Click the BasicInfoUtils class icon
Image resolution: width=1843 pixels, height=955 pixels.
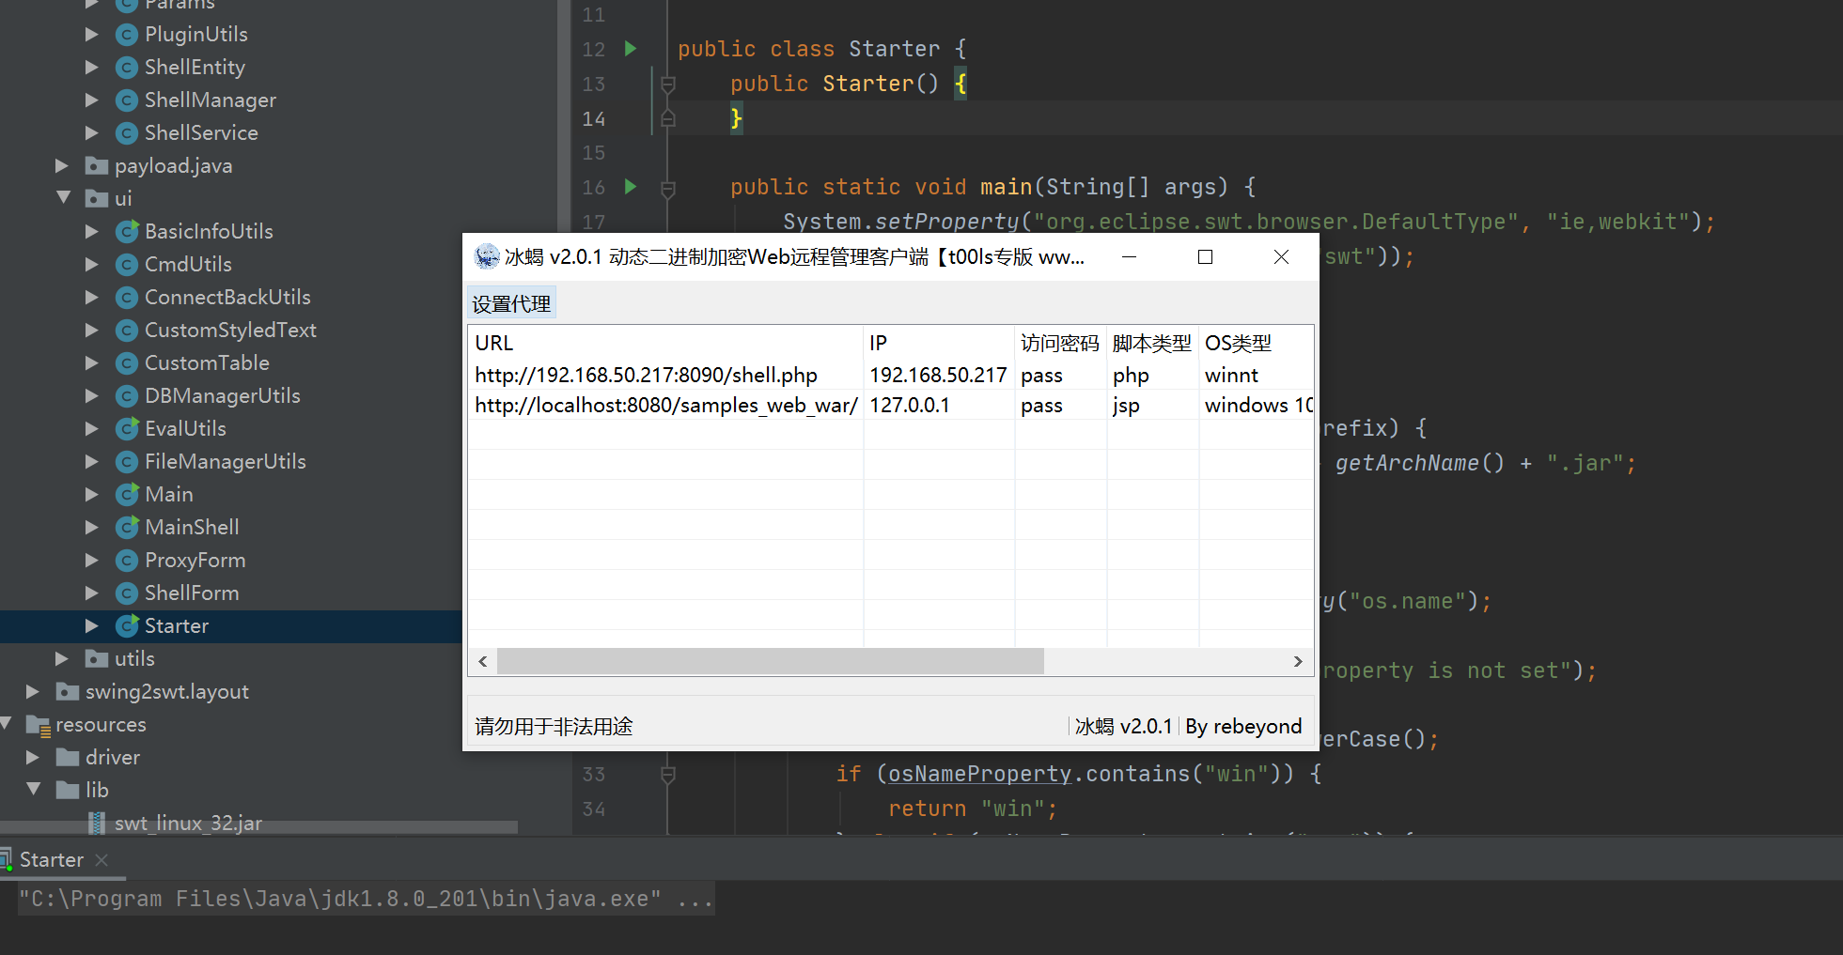click(x=127, y=232)
